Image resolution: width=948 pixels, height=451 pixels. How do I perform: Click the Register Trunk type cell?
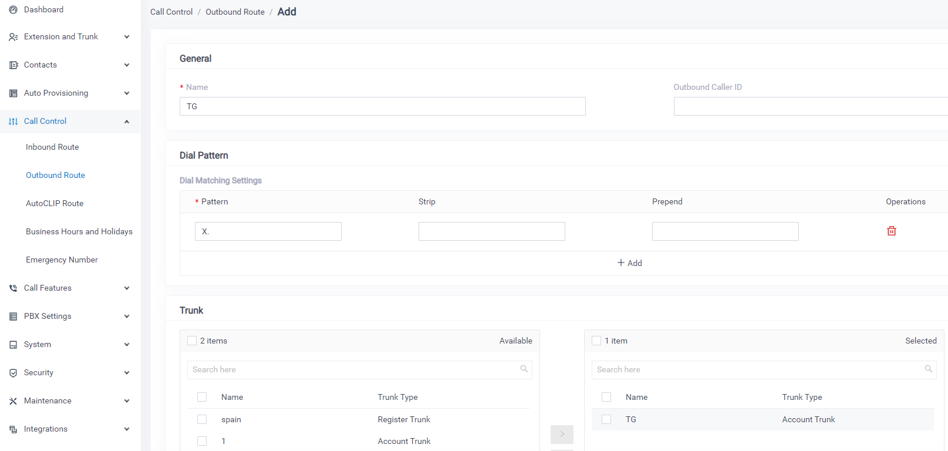404,419
